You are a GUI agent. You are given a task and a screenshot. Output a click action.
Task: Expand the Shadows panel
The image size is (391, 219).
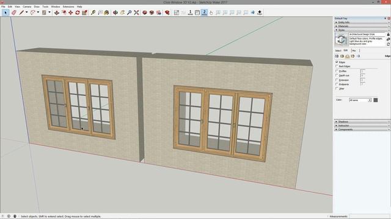coord(362,122)
